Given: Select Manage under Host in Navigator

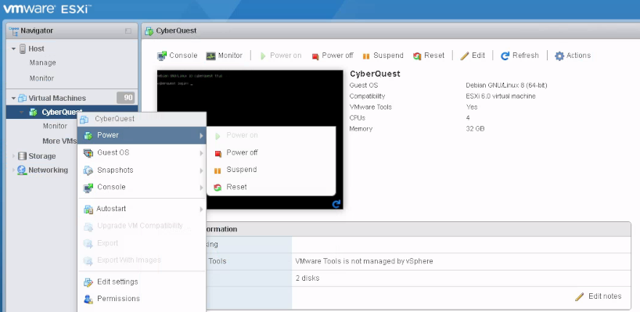Looking at the screenshot, I should coord(42,63).
